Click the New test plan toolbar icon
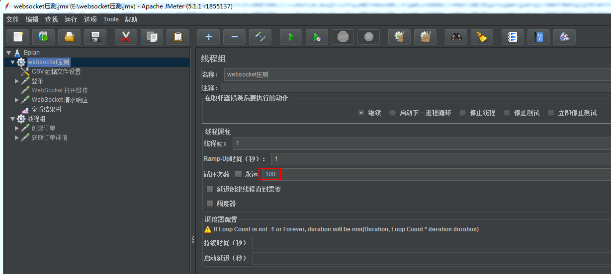This screenshot has height=274, width=611. point(18,37)
